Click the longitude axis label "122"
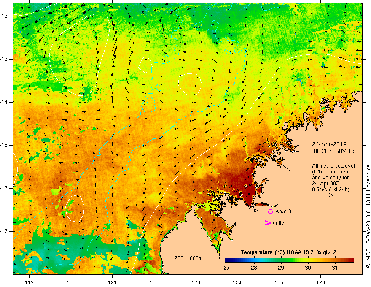 (x=154, y=282)
